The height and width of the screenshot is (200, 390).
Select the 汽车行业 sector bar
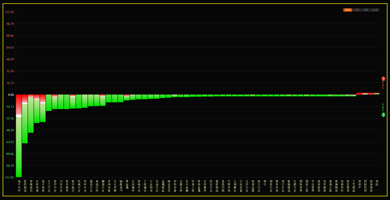pos(61,102)
